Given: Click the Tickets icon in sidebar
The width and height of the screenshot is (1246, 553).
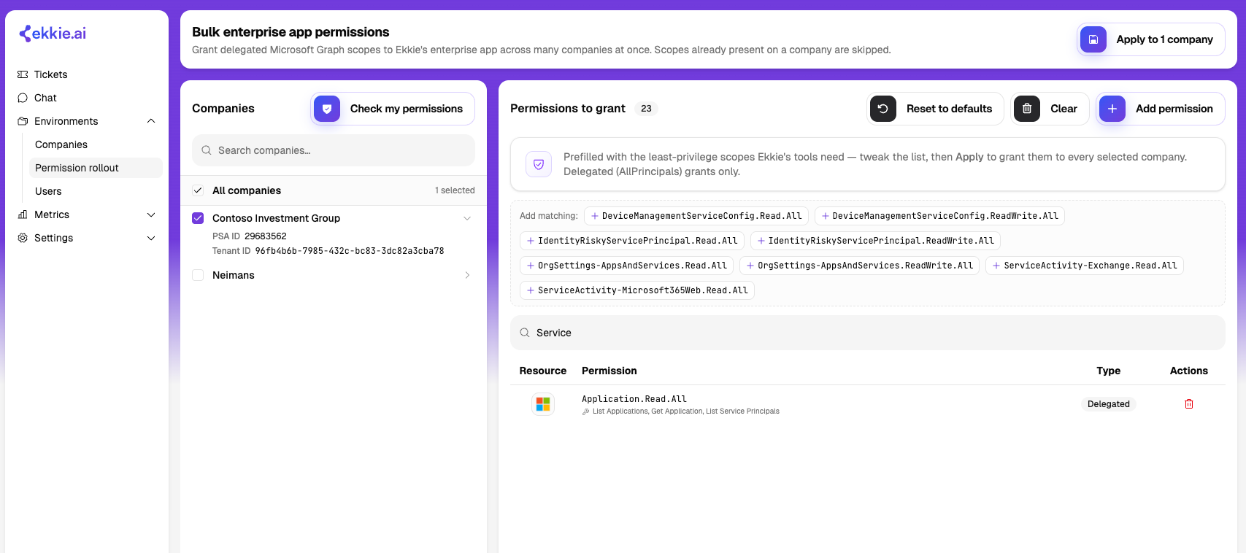Looking at the screenshot, I should [23, 74].
